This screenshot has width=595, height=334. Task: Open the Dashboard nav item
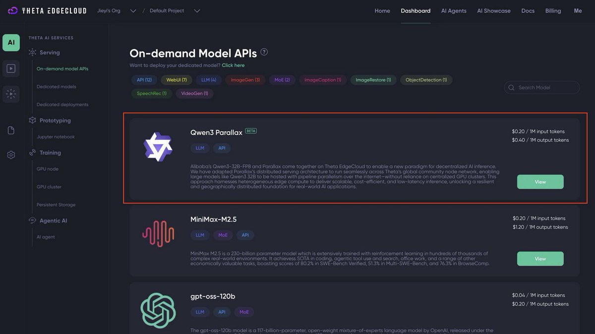416,11
